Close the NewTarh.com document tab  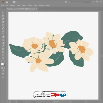pos(37,9)
